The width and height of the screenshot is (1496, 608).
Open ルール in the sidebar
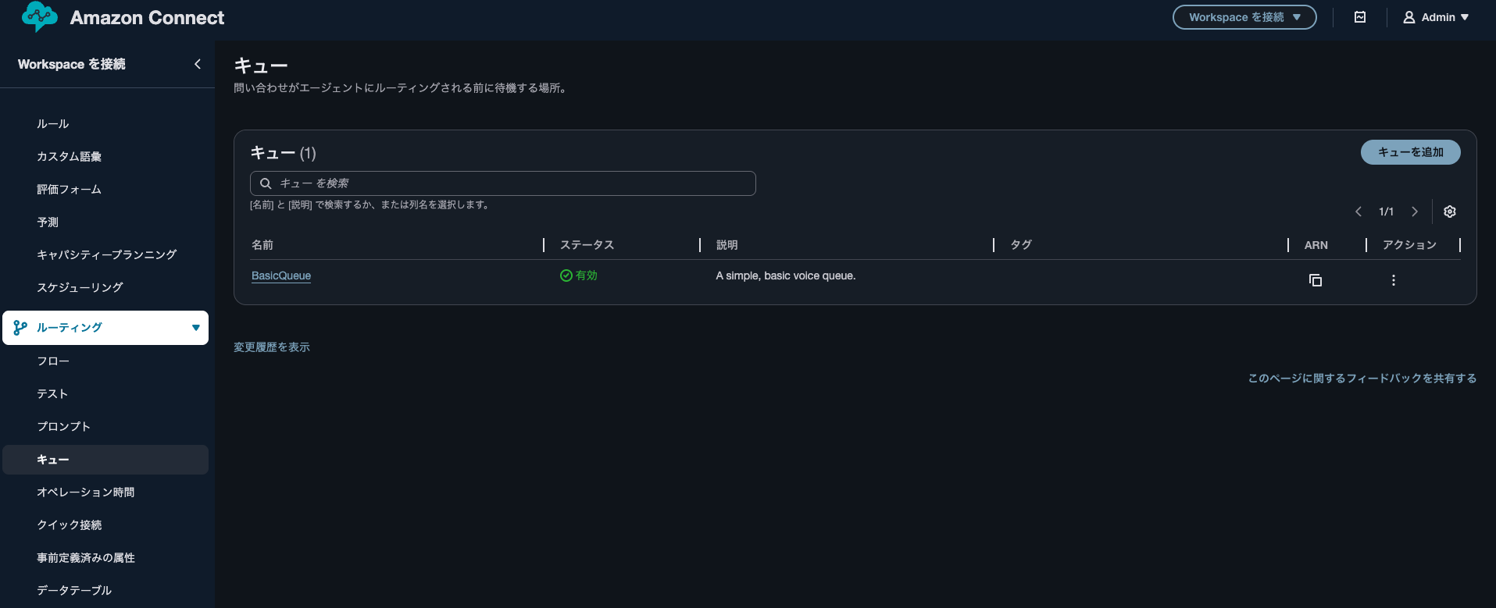pos(53,124)
